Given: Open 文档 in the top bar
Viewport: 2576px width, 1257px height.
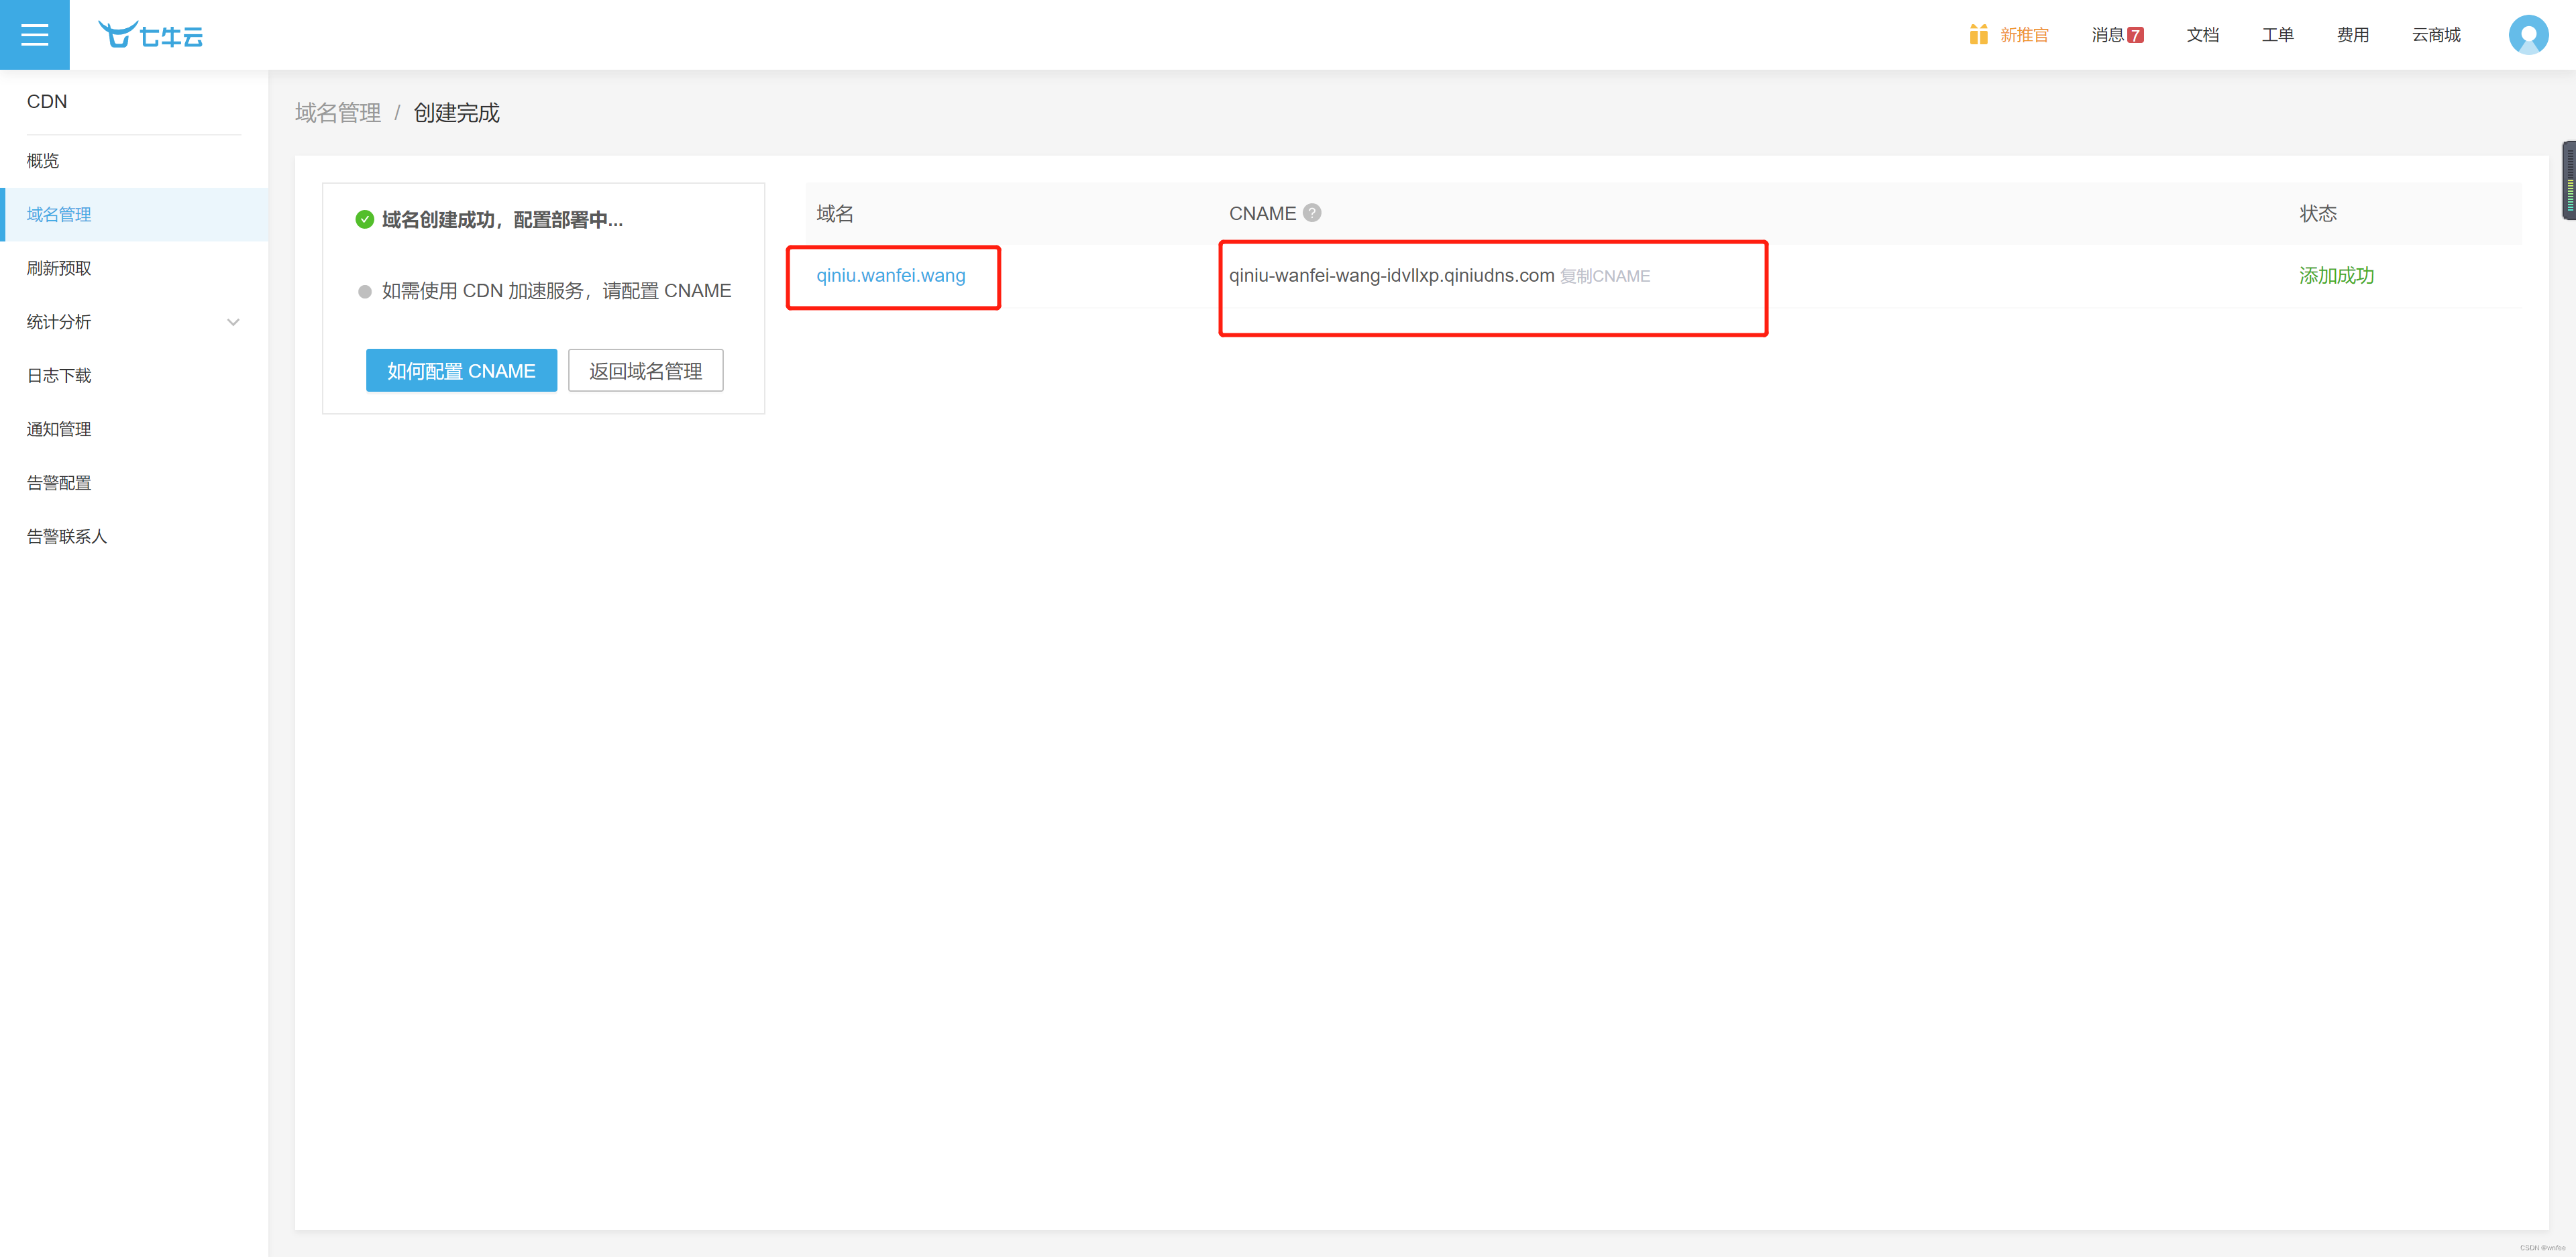Looking at the screenshot, I should pyautogui.click(x=2202, y=35).
